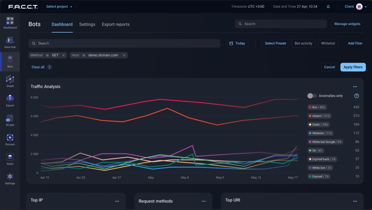Open the Graph section icon

pyautogui.click(x=10, y=81)
